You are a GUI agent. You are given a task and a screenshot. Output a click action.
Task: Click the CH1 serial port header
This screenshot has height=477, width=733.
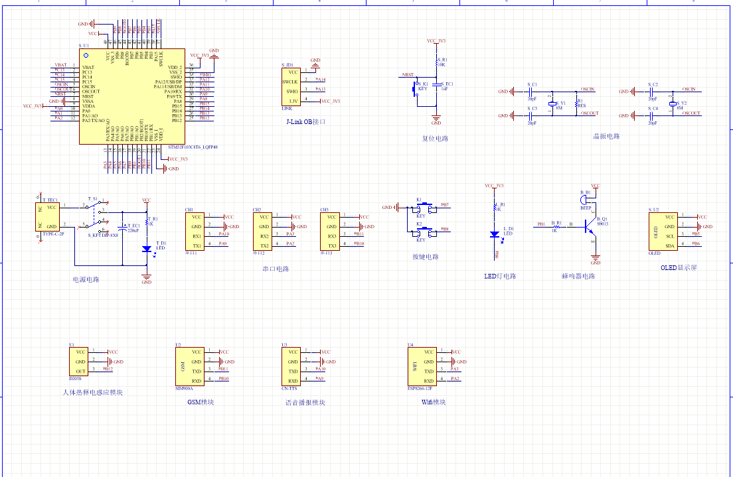click(x=196, y=231)
